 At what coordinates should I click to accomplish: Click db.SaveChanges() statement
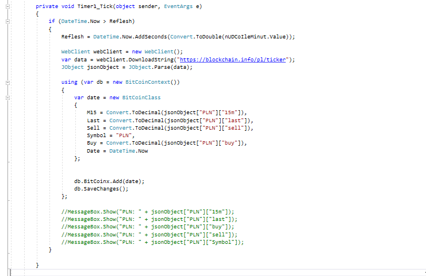coord(101,189)
